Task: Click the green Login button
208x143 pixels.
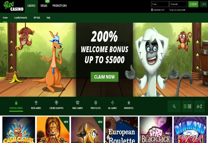Action: [193, 4]
